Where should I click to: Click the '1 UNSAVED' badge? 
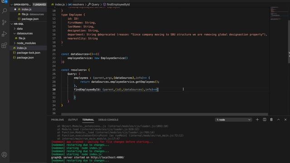pyautogui.click(x=39, y=5)
